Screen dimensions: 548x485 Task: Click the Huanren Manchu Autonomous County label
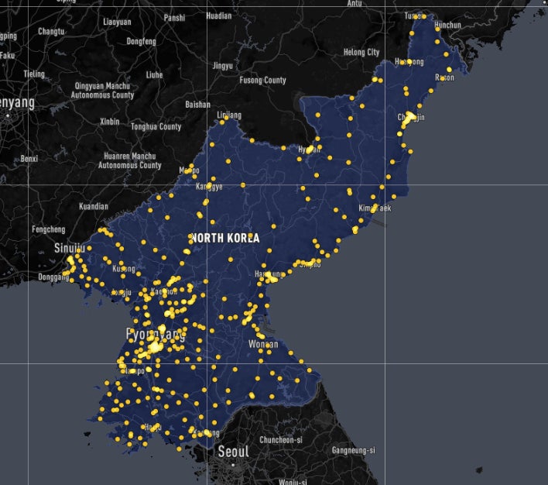[130, 160]
